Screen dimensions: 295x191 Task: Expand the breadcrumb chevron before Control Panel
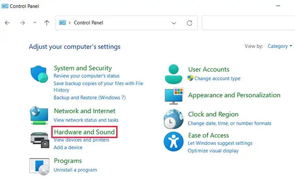point(69,23)
